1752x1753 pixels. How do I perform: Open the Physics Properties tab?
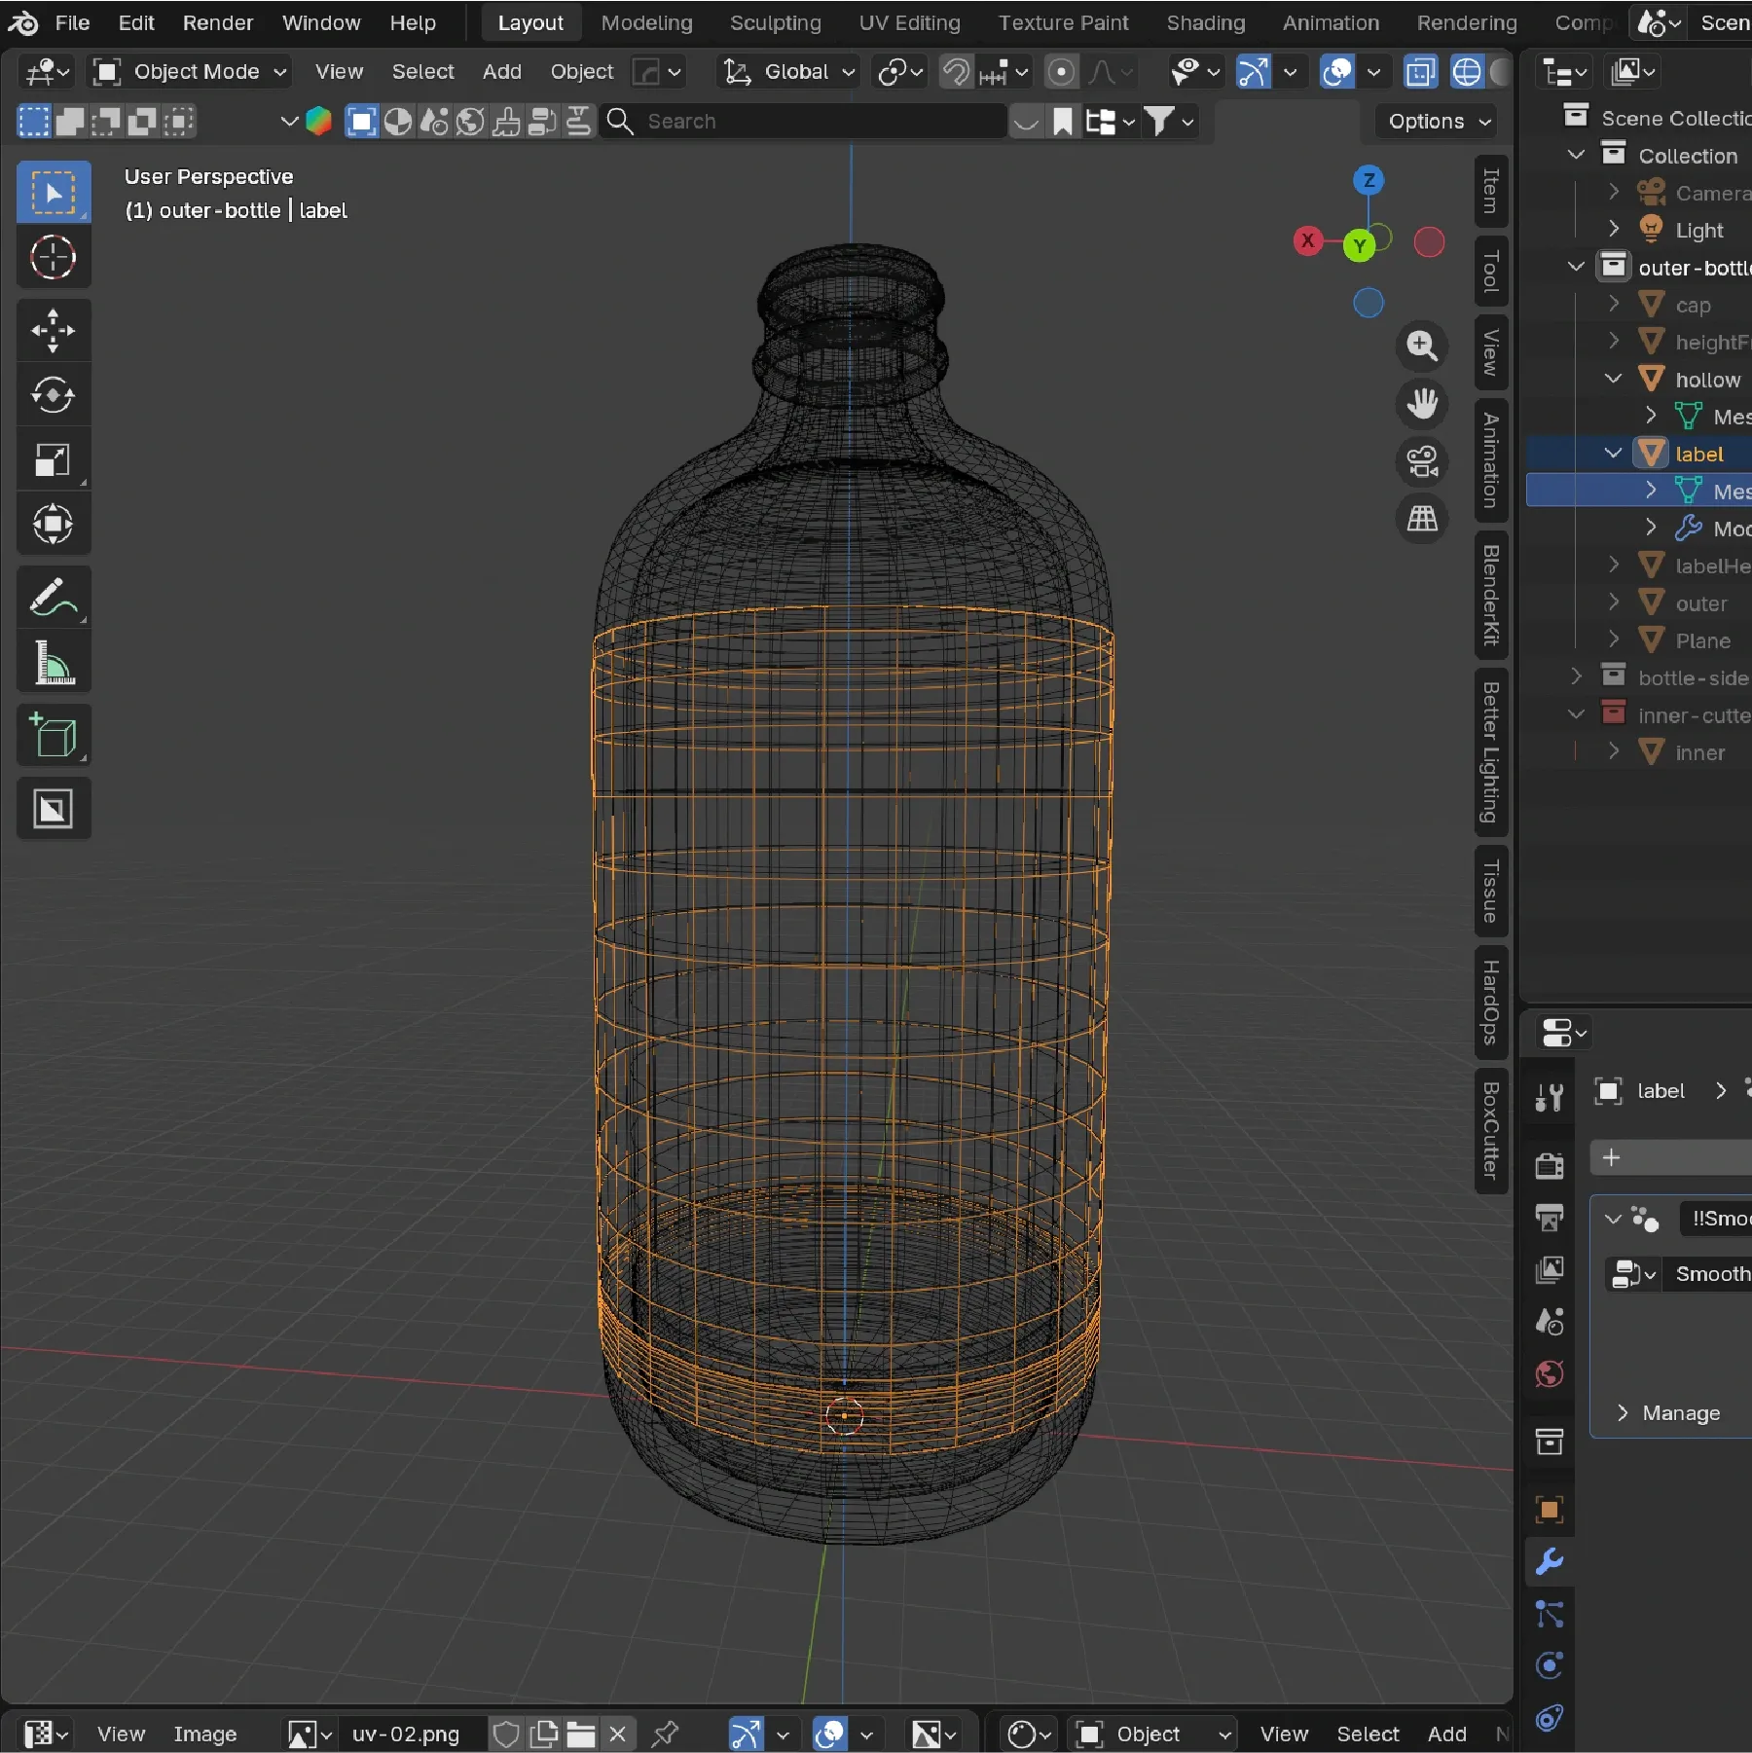pos(1549,1664)
